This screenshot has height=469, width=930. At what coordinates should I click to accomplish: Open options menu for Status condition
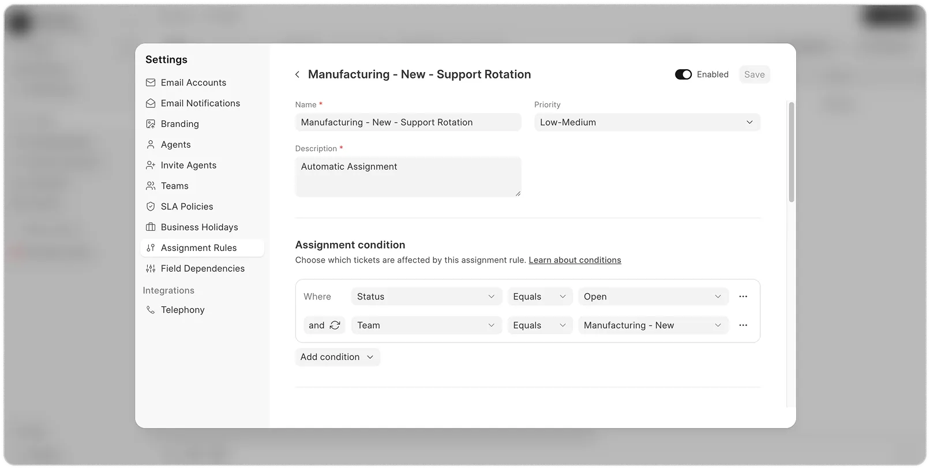point(743,297)
